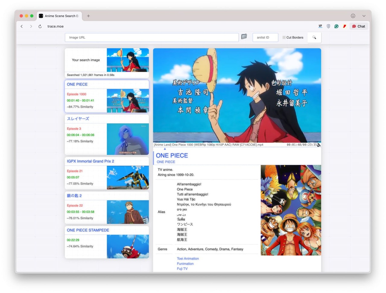Click the IGPX Episode 21 thumbnail
The image size is (386, 293).
pyautogui.click(x=128, y=178)
